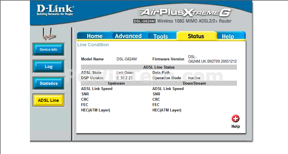The width and height of the screenshot is (288, 154).
Task: Click HEC(ATM Layer) under Upstream
Action: point(96,110)
